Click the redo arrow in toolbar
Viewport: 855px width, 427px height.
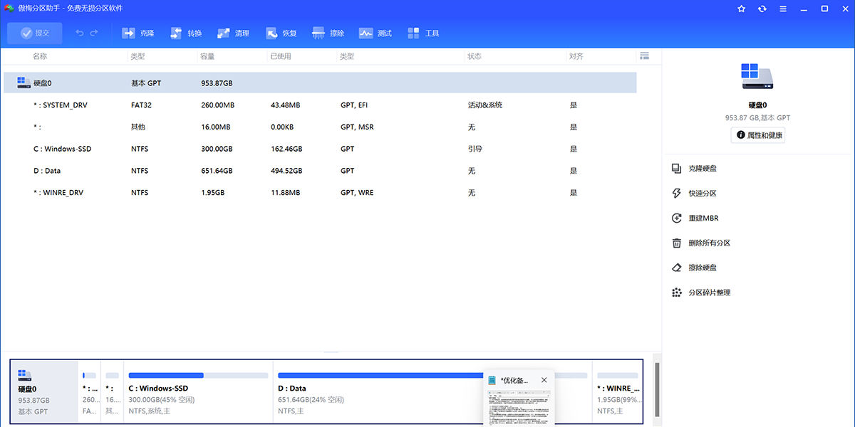pyautogui.click(x=94, y=33)
